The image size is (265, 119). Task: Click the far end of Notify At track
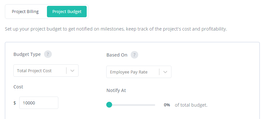[x=155, y=105]
